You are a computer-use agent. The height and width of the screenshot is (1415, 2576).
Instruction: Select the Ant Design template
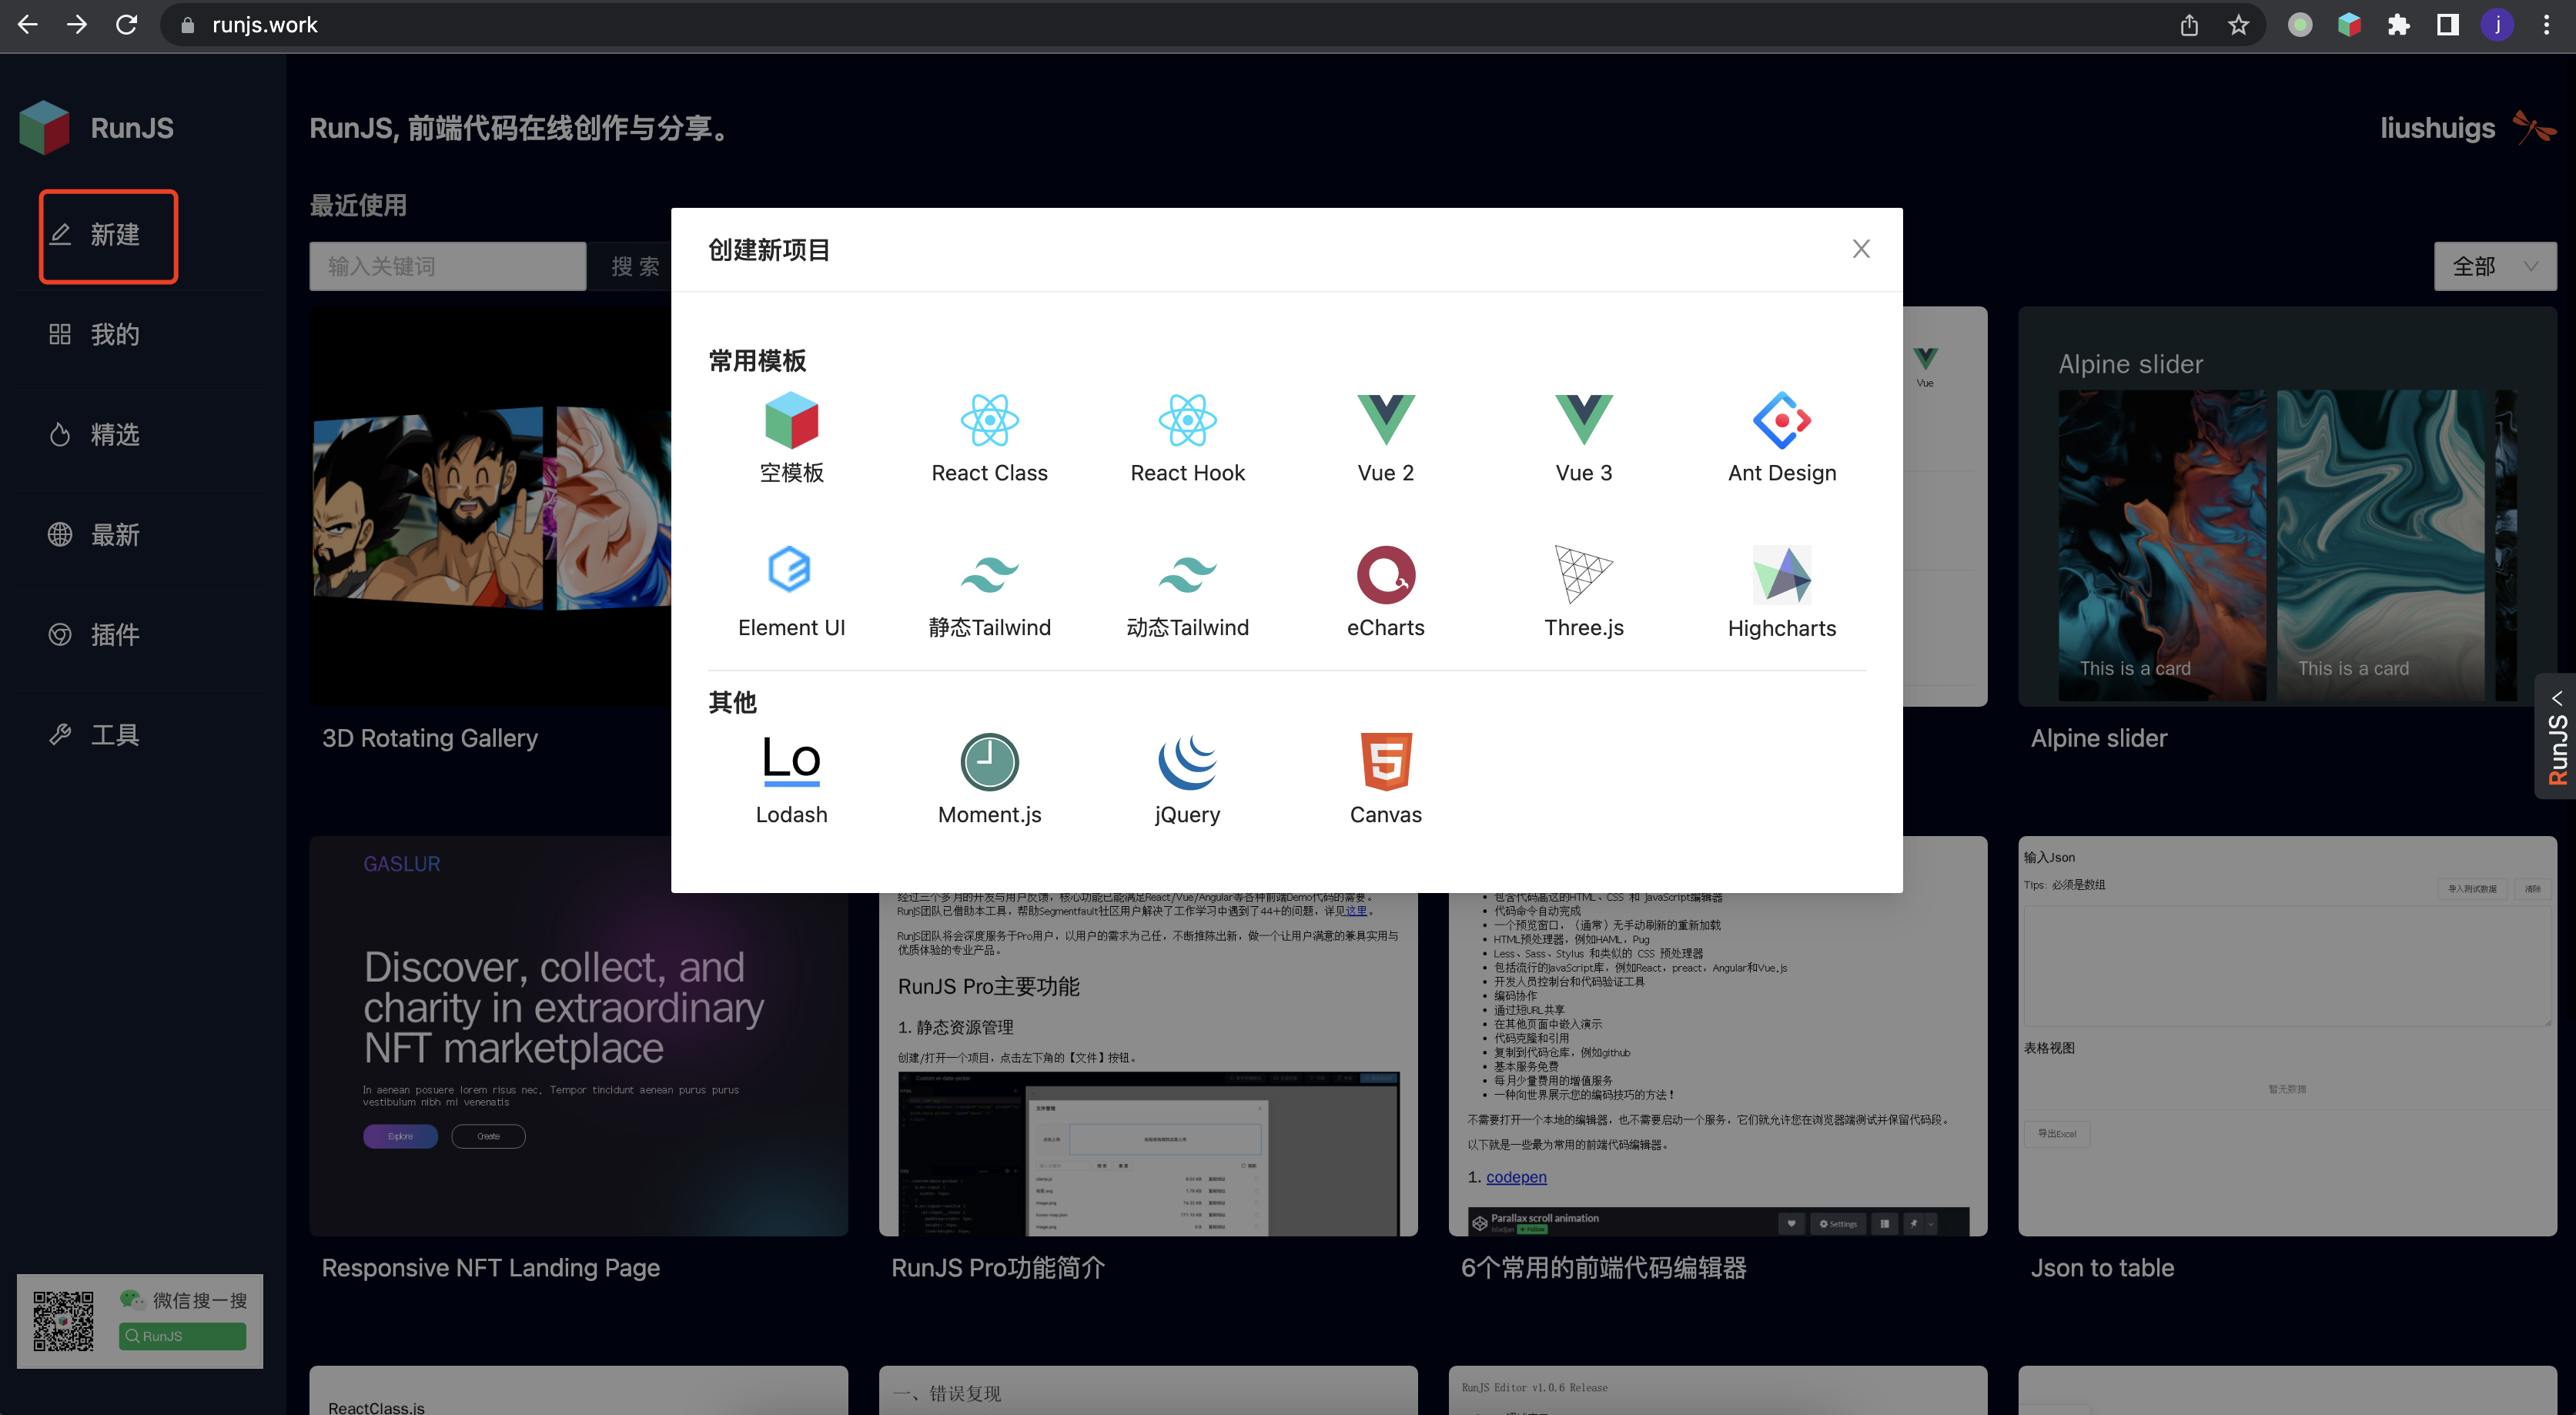[1781, 438]
